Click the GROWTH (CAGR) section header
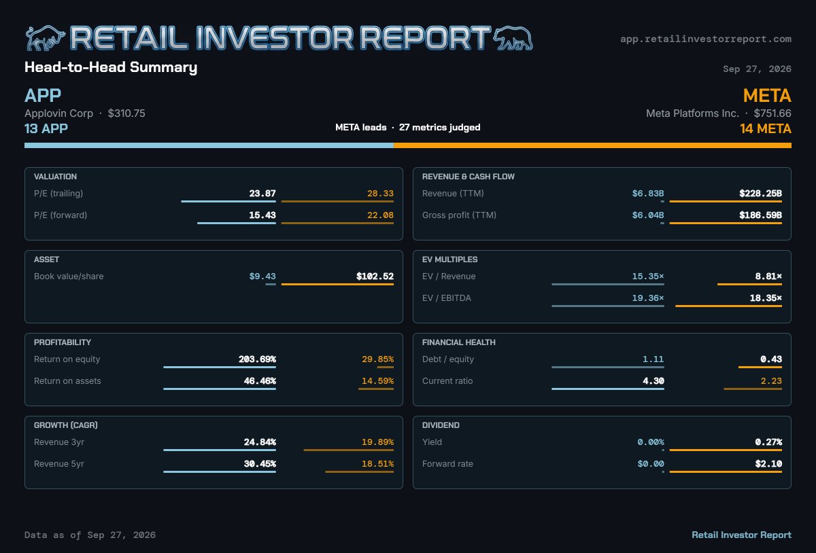 coord(66,425)
